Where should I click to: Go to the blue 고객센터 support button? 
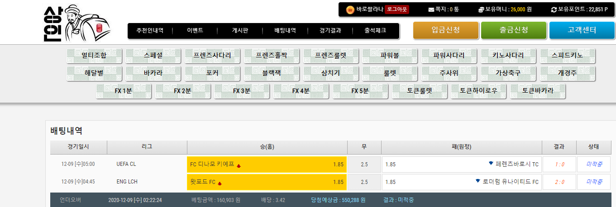click(x=582, y=30)
